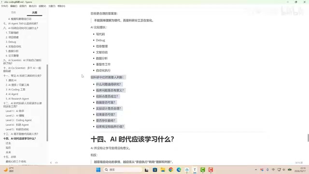309x174 pixels.
Task: Open the red C app on the taskbar
Action: (211, 170)
